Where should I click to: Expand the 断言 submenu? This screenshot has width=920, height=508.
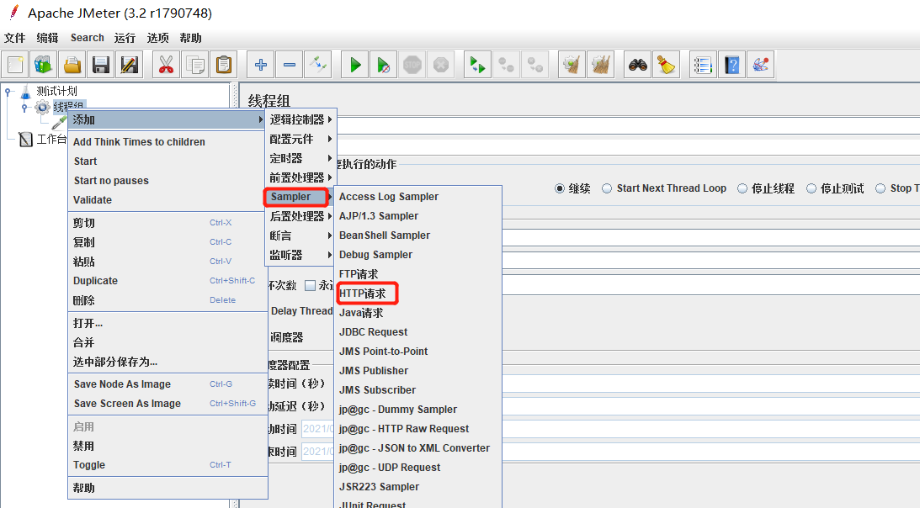coord(301,235)
